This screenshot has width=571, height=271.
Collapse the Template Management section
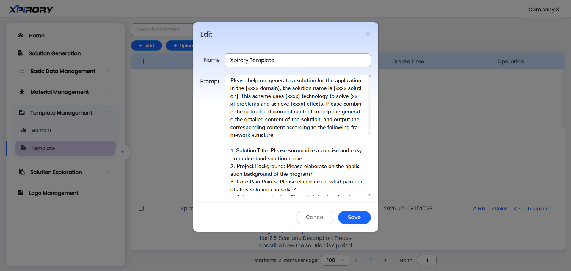point(109,112)
